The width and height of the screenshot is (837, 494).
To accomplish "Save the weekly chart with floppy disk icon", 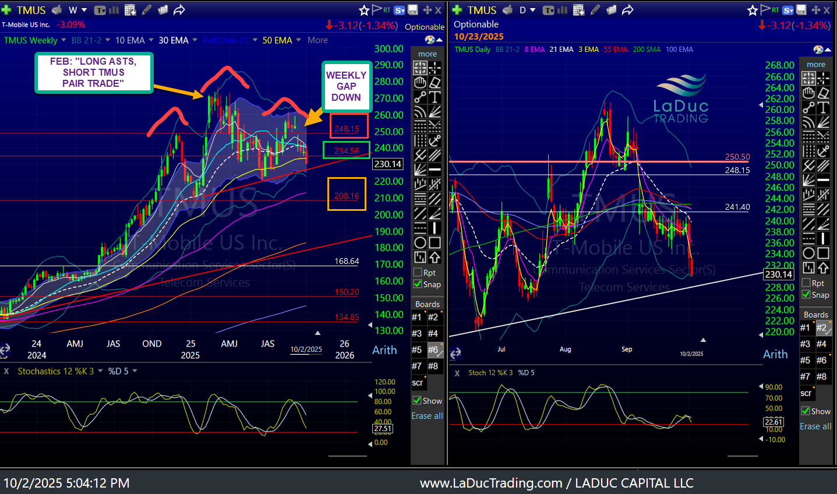I will click(413, 10).
